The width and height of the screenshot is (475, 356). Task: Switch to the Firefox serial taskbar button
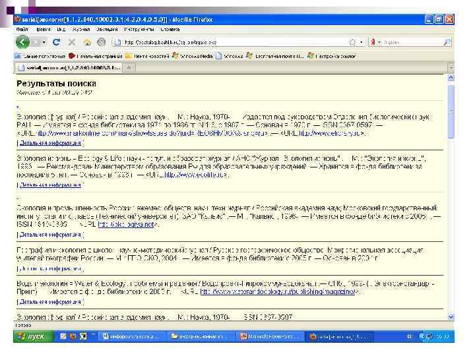click(340, 336)
